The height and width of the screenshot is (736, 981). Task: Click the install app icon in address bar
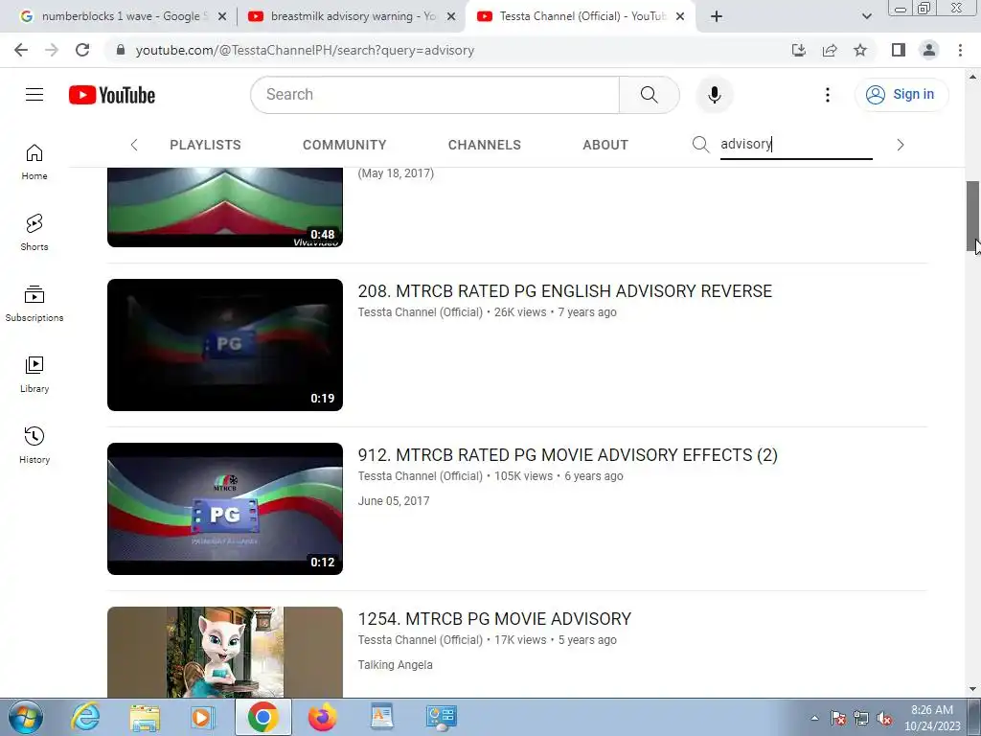[798, 50]
